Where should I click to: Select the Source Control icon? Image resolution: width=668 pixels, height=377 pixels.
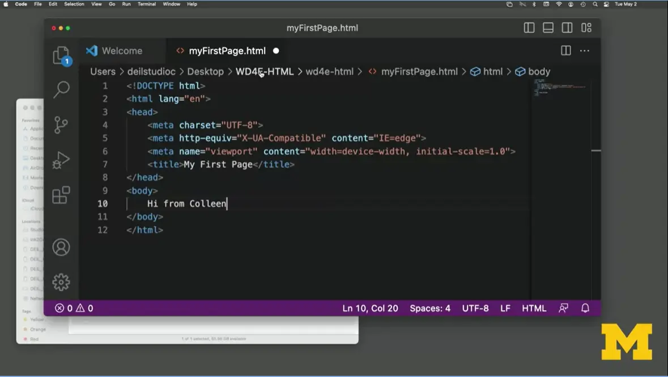click(x=61, y=125)
